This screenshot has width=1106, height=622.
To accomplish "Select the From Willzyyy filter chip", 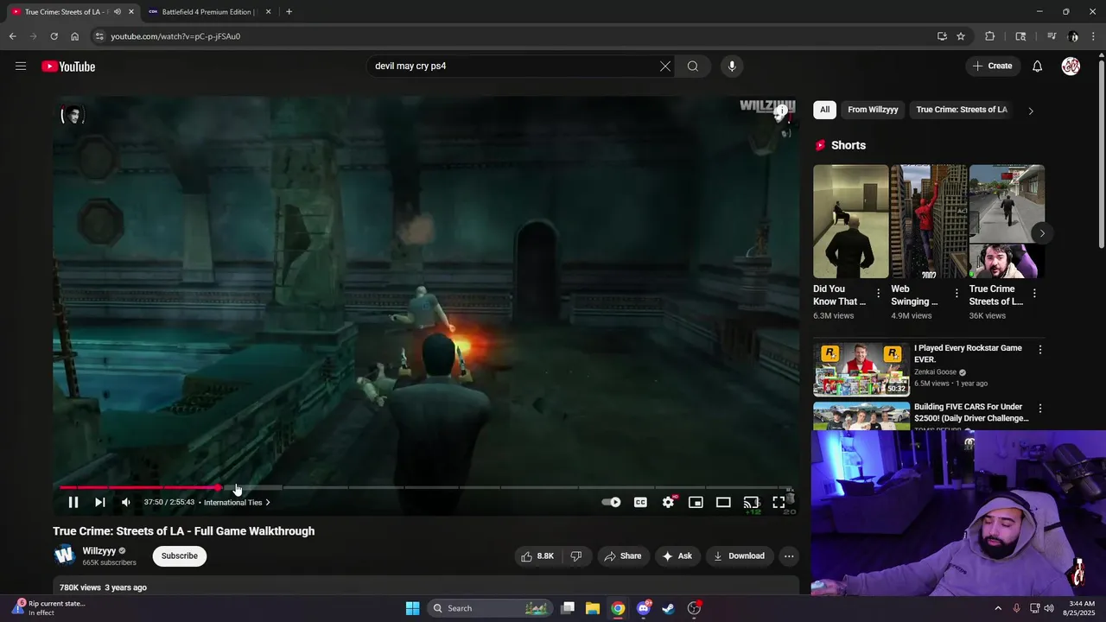I will [873, 110].
